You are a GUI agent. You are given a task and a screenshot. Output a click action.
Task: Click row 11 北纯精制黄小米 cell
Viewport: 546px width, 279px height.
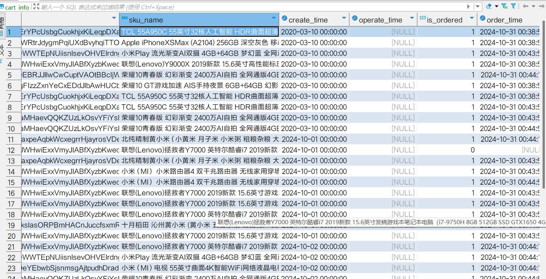point(199,139)
